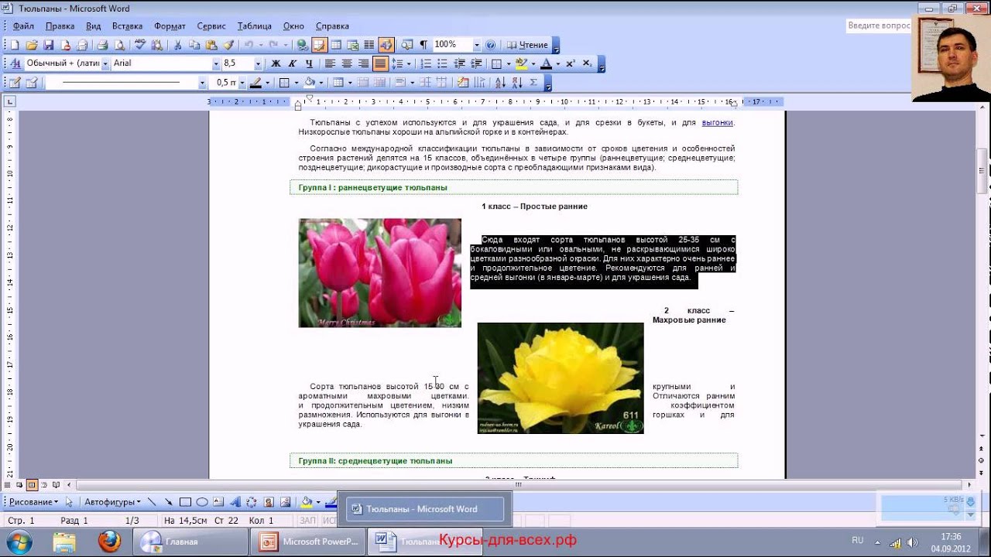Save the document with diskette icon
The height and width of the screenshot is (557, 991).
coord(49,45)
